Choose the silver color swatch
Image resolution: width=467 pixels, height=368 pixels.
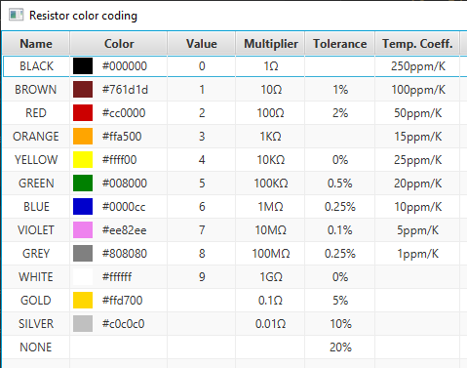(x=83, y=324)
